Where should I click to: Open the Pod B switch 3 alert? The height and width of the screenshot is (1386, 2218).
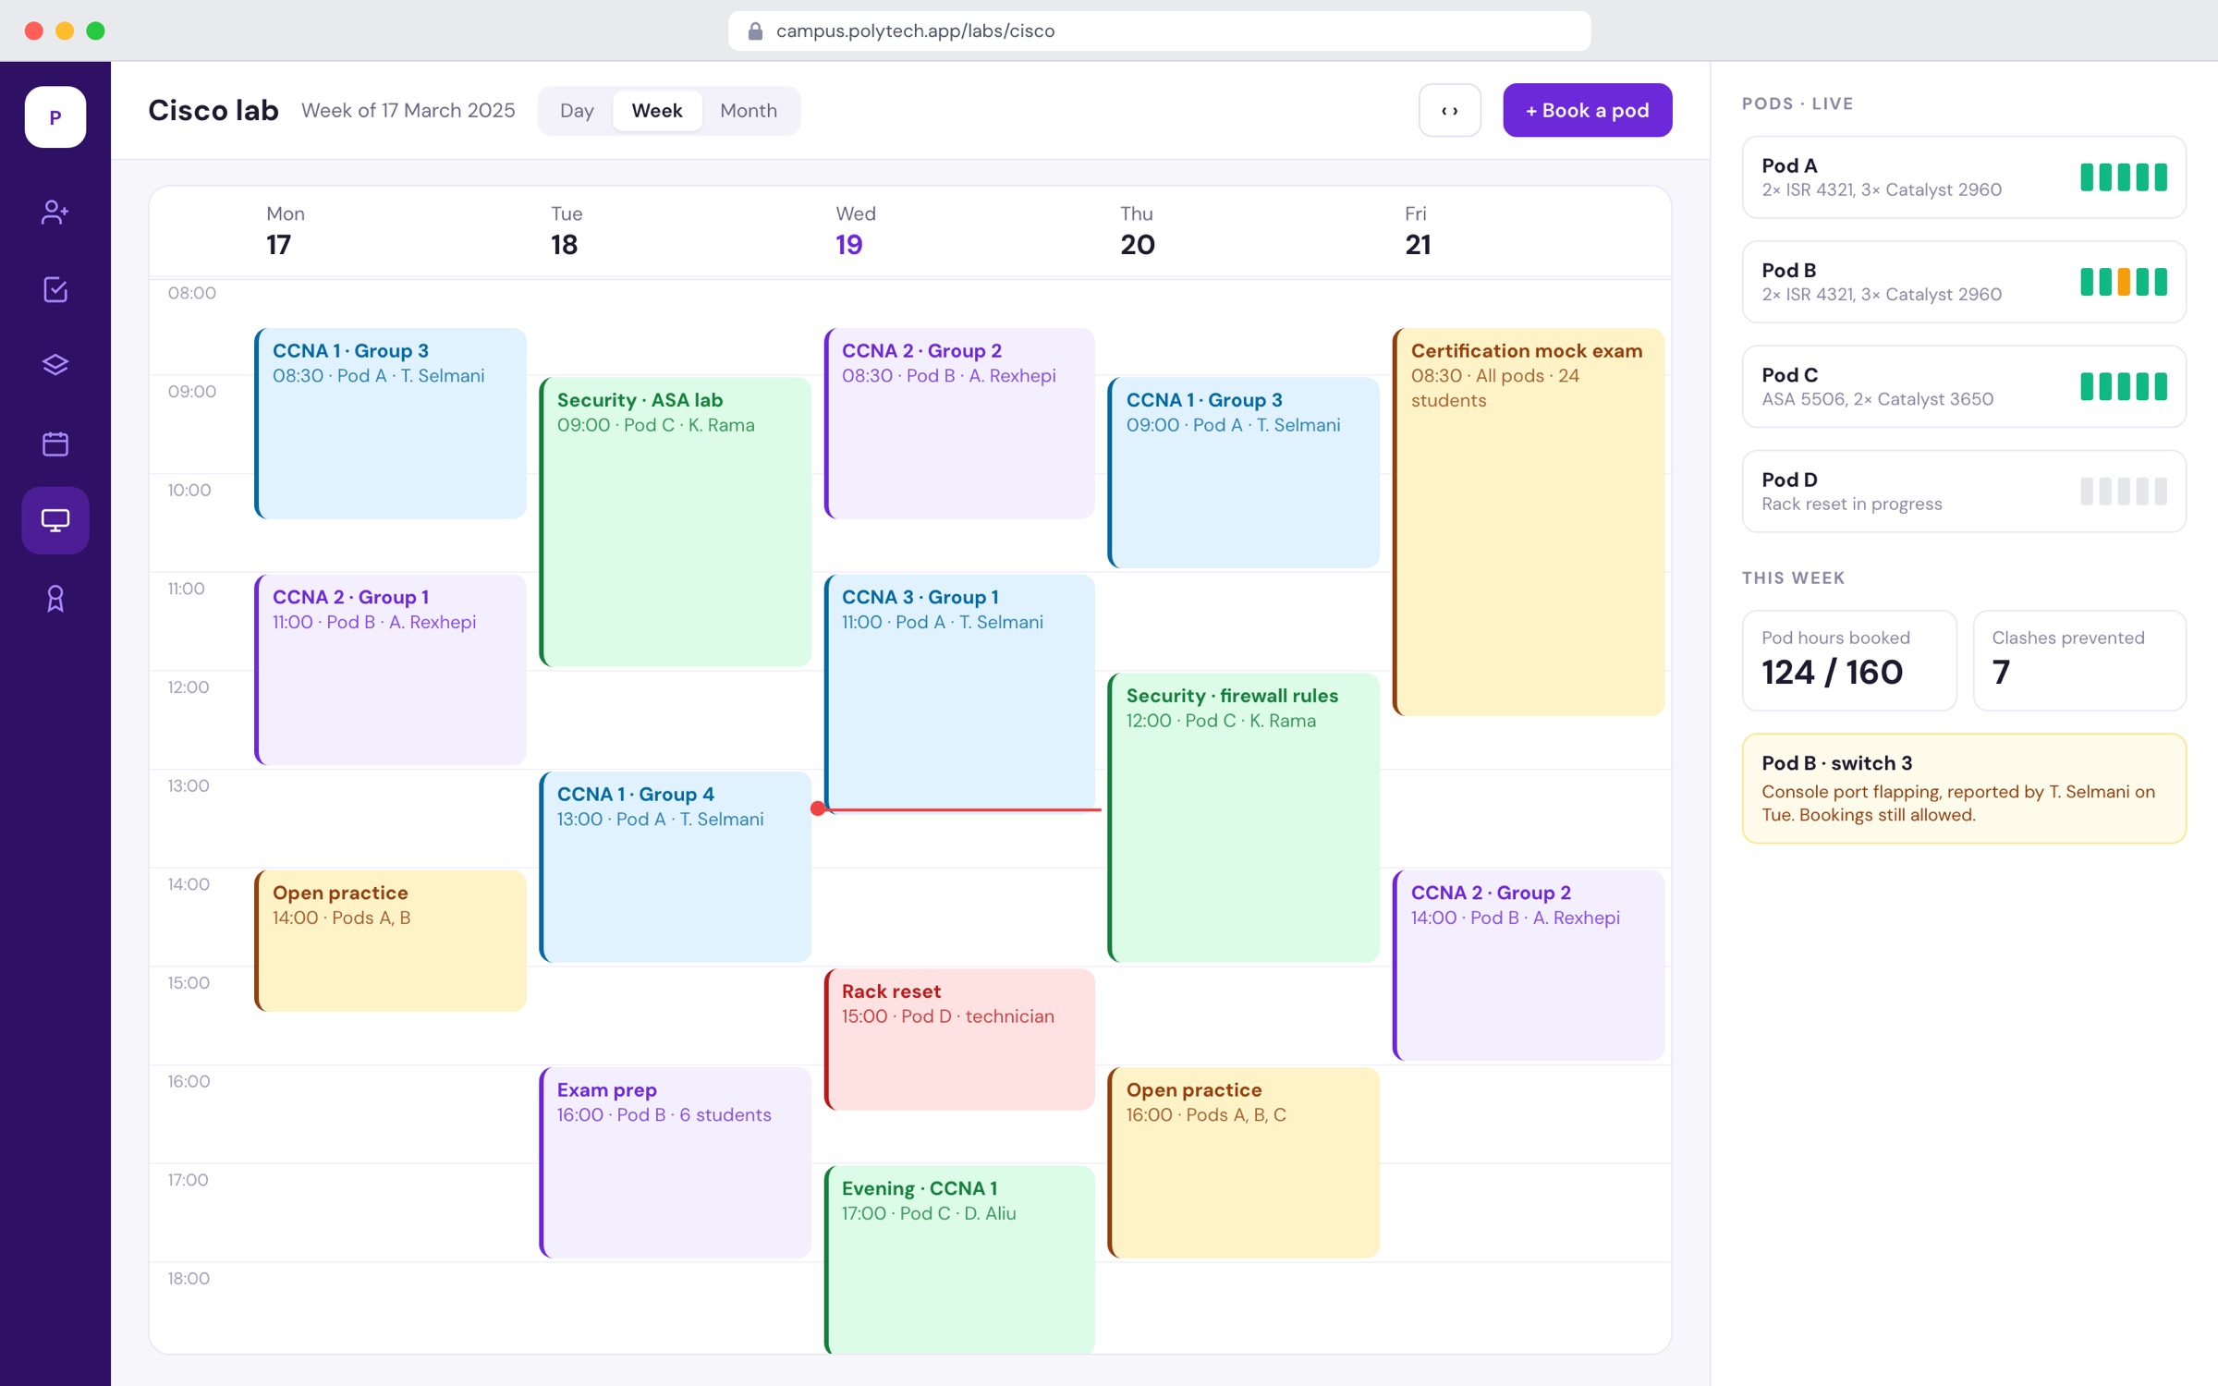pyautogui.click(x=1964, y=788)
